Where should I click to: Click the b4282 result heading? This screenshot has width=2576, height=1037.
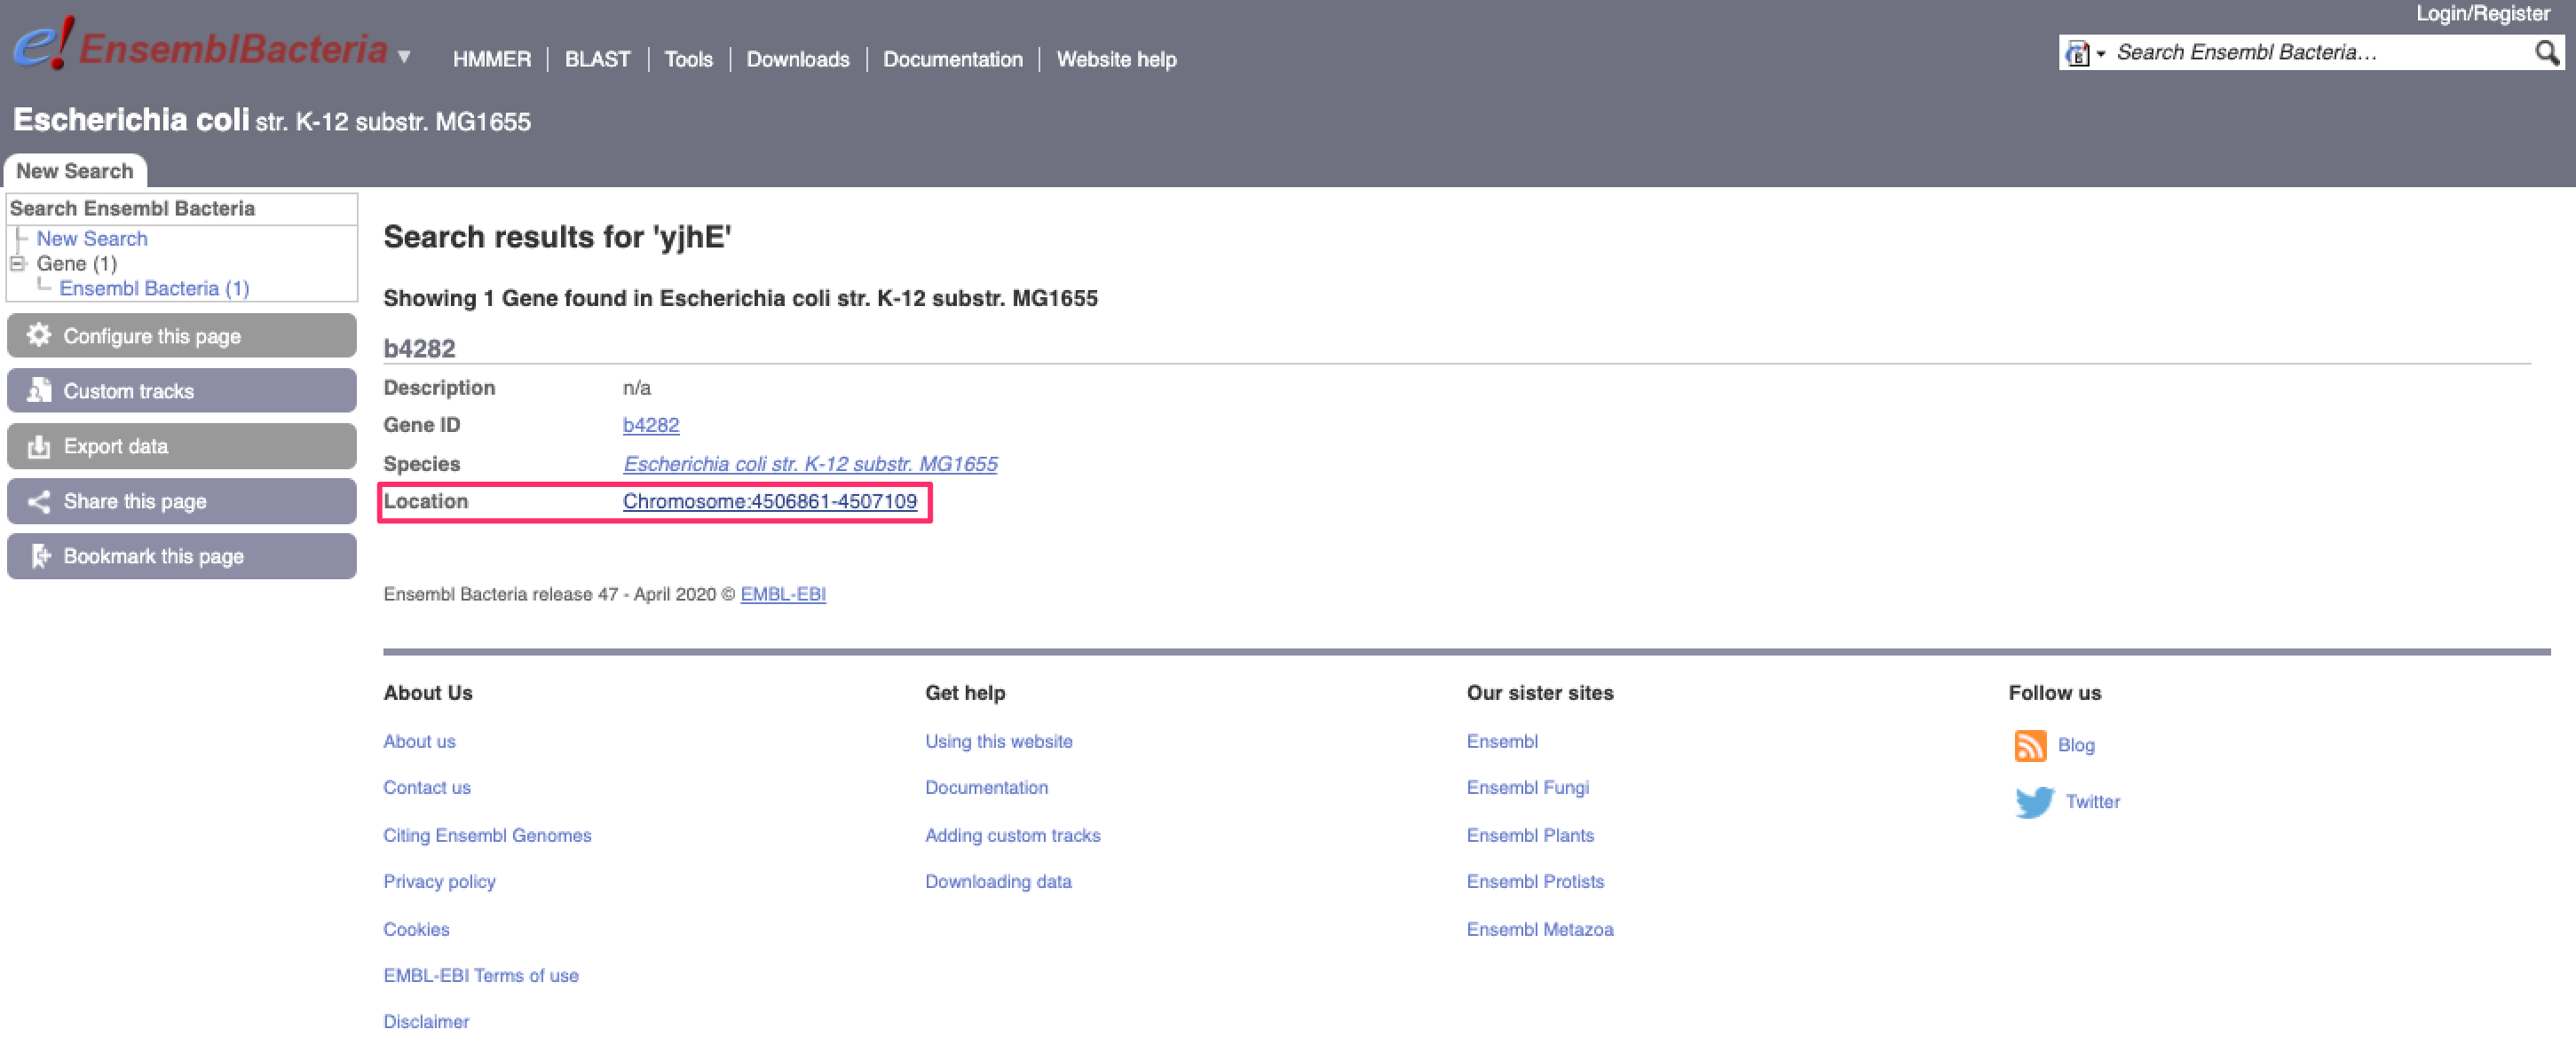pyautogui.click(x=419, y=349)
